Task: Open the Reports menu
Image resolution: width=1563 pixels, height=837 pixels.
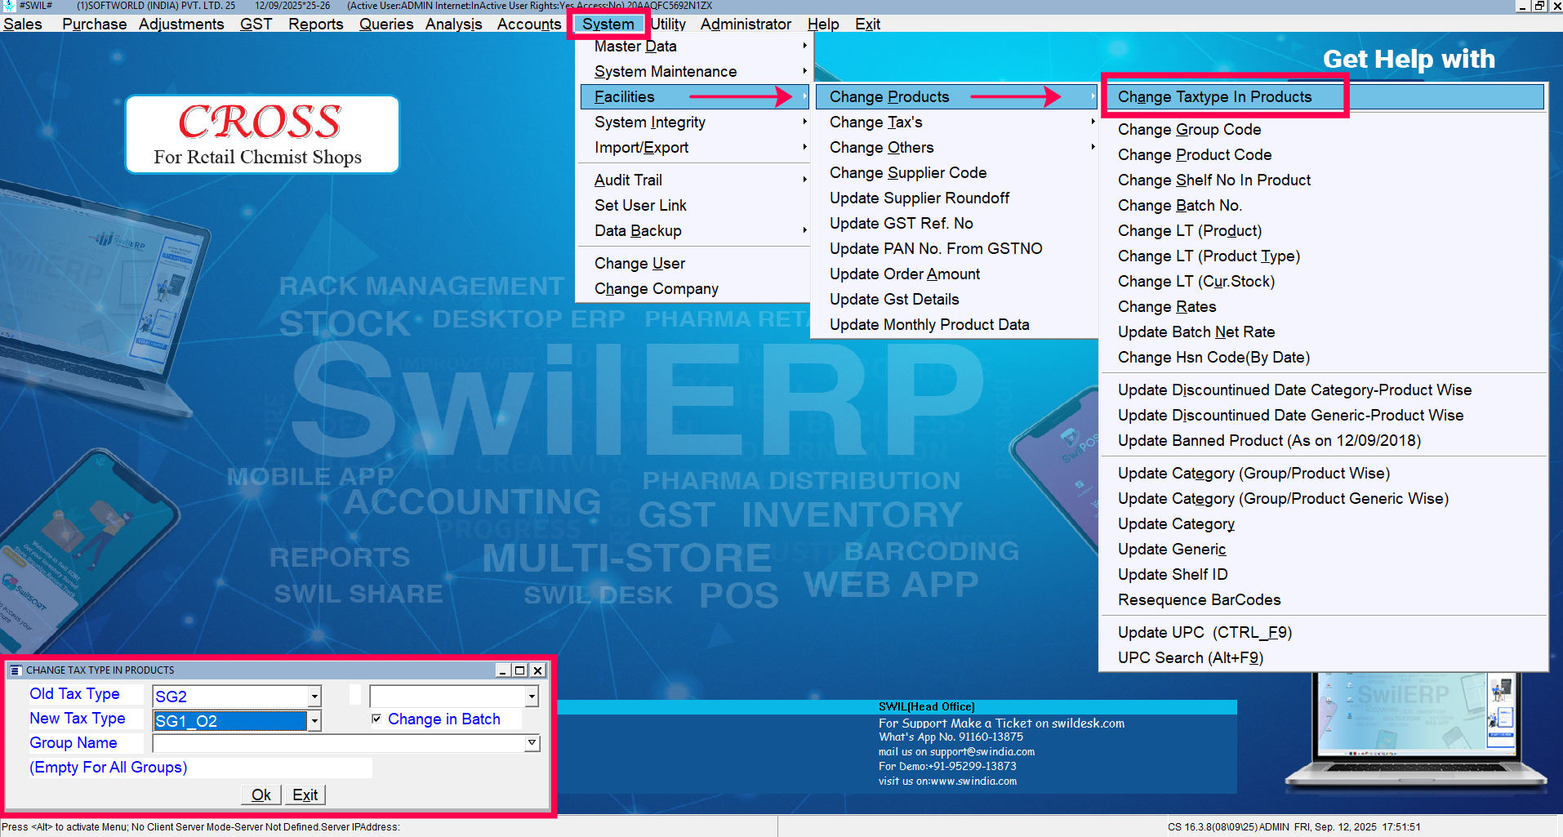Action: [315, 24]
